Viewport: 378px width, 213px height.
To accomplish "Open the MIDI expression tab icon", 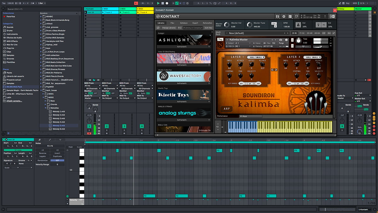I will pos(60,139).
